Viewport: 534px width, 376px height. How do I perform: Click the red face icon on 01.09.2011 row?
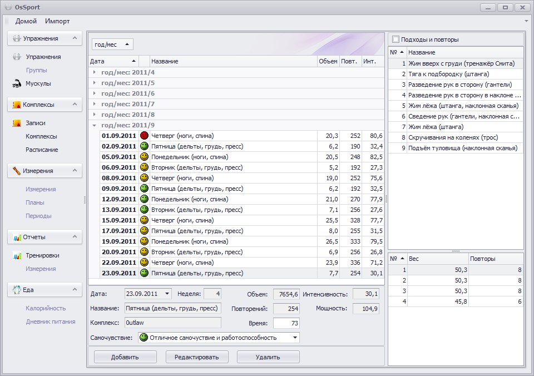point(144,136)
